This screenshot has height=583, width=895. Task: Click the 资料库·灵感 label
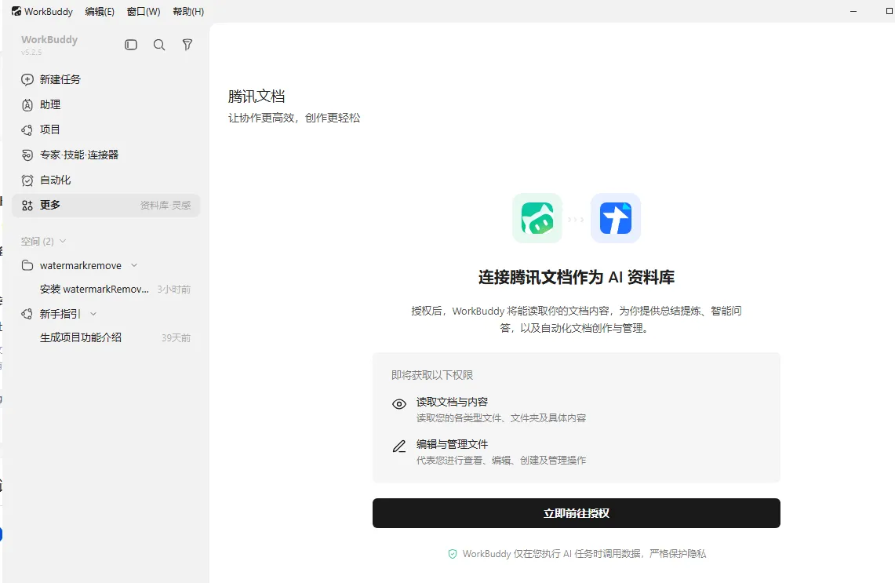pyautogui.click(x=166, y=205)
